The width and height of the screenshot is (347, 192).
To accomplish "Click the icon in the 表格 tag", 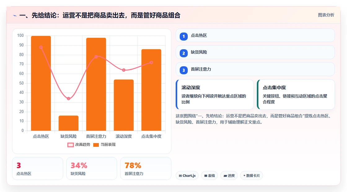I will [x=206, y=176].
